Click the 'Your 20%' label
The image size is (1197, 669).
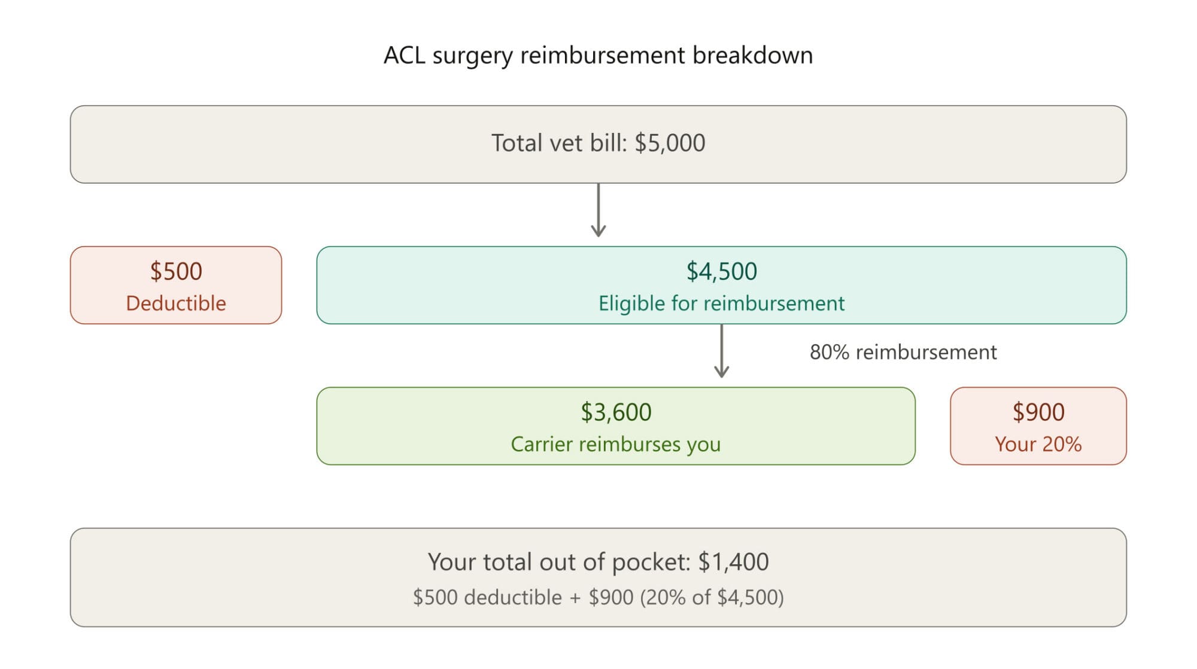1038,444
